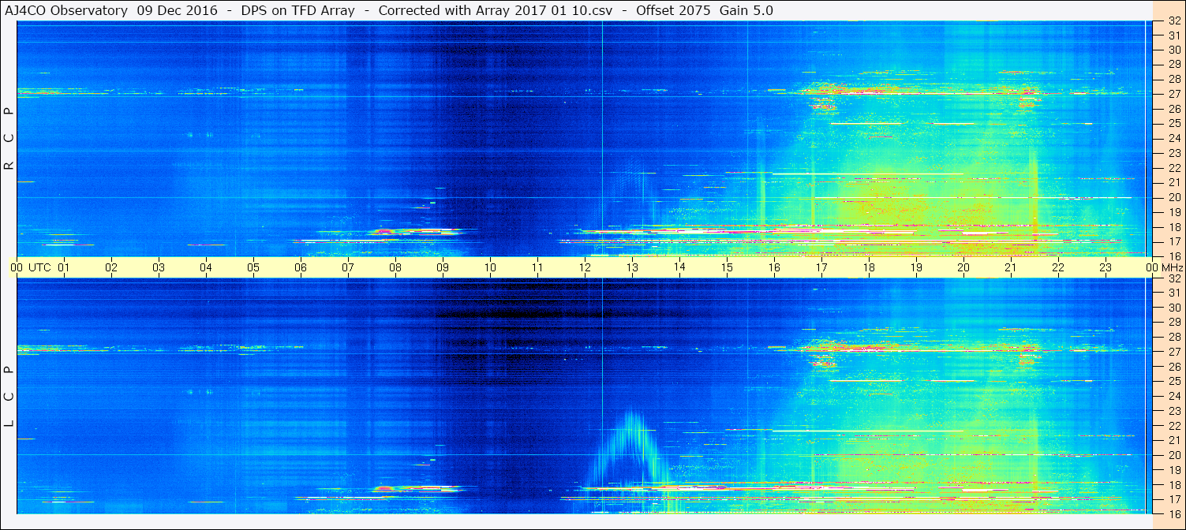Click the 20 MHz label on LCP scale

pos(1173,455)
